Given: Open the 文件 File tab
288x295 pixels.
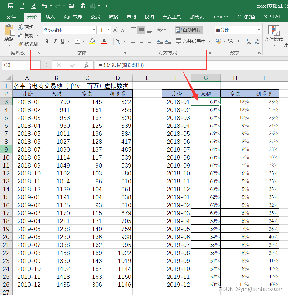Looking at the screenshot, I should [11, 17].
